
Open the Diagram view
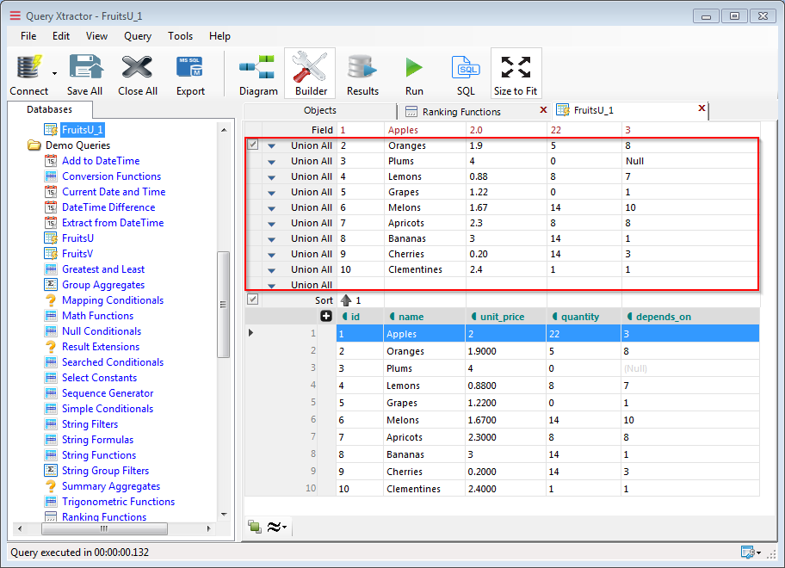258,68
